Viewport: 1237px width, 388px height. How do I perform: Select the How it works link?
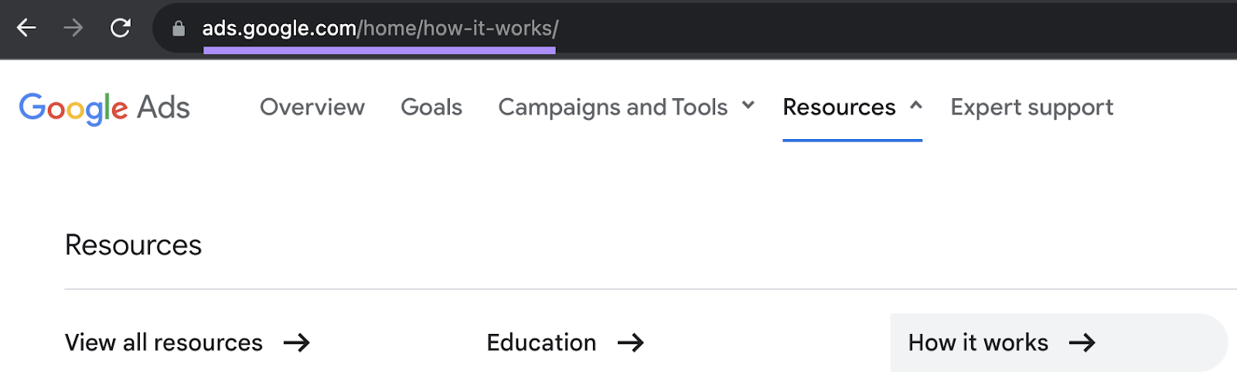(x=978, y=342)
